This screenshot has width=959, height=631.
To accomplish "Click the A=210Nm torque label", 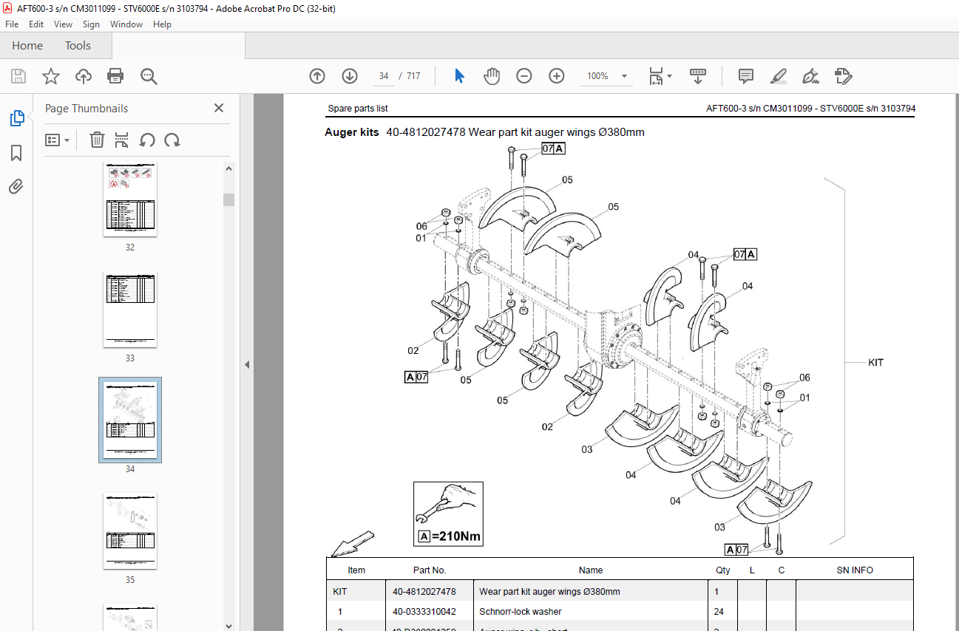I will [450, 536].
